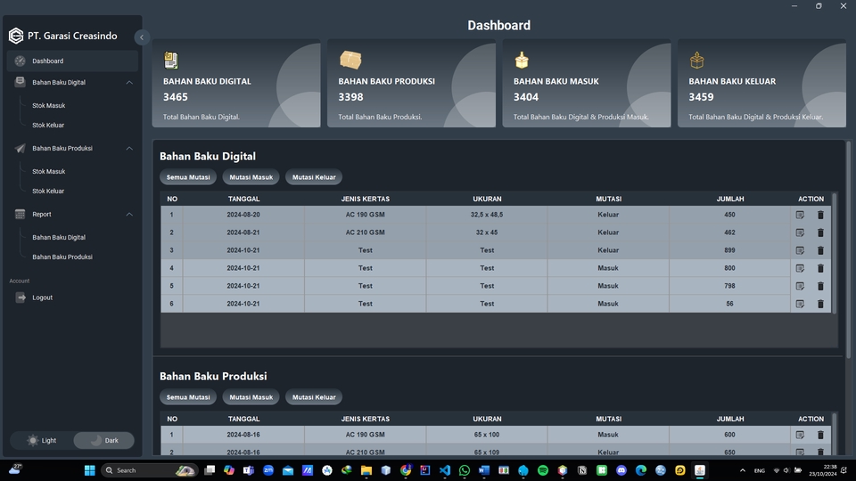Image resolution: width=856 pixels, height=481 pixels.
Task: Select cell AC 190 GSM in Digital table
Action: [366, 215]
